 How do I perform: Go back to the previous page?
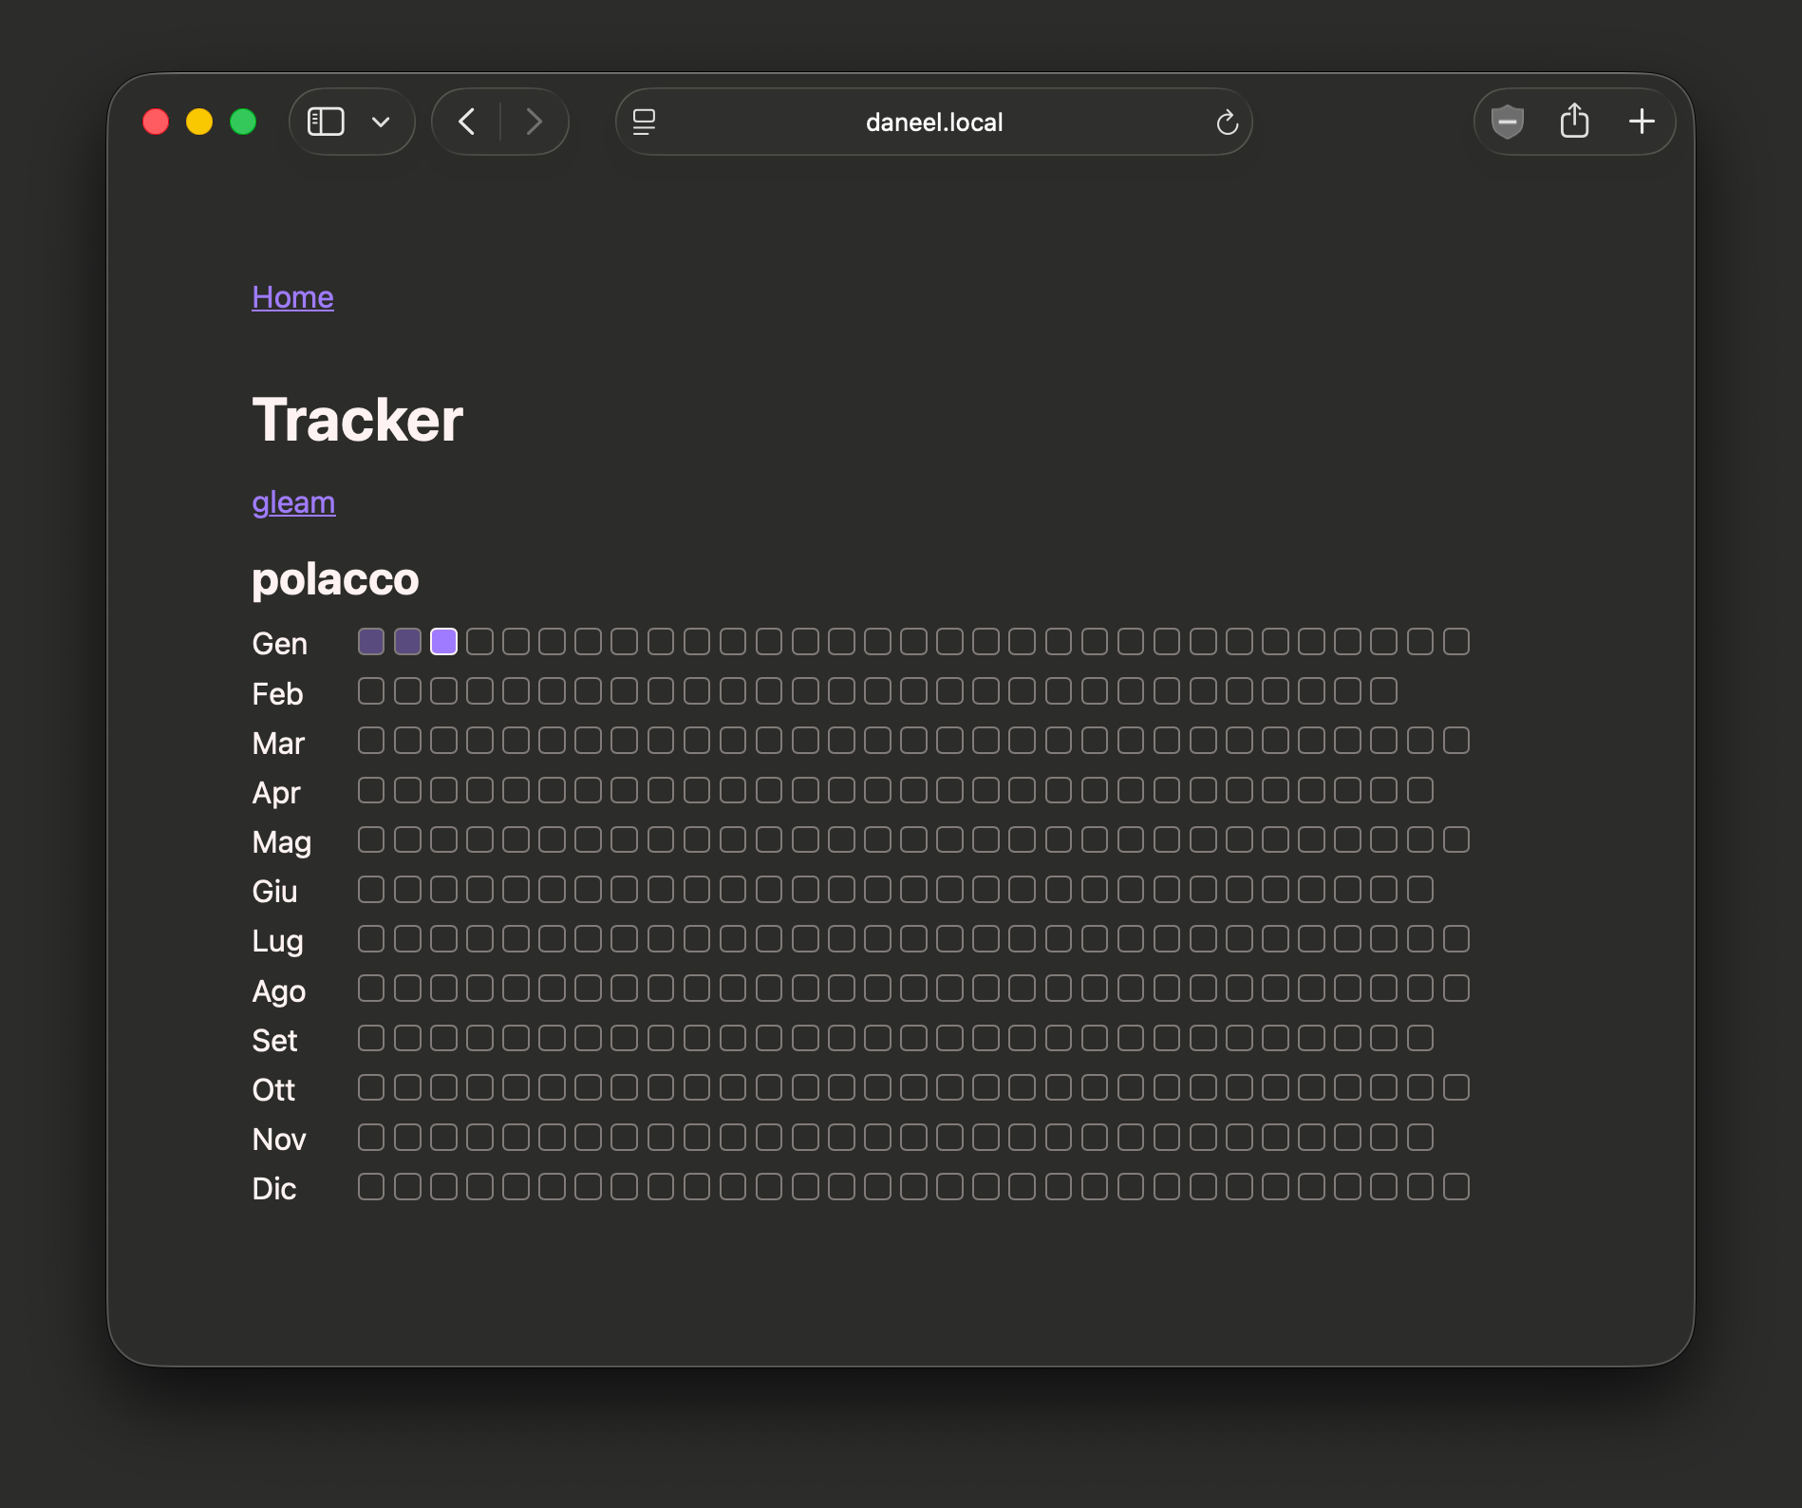pos(466,122)
